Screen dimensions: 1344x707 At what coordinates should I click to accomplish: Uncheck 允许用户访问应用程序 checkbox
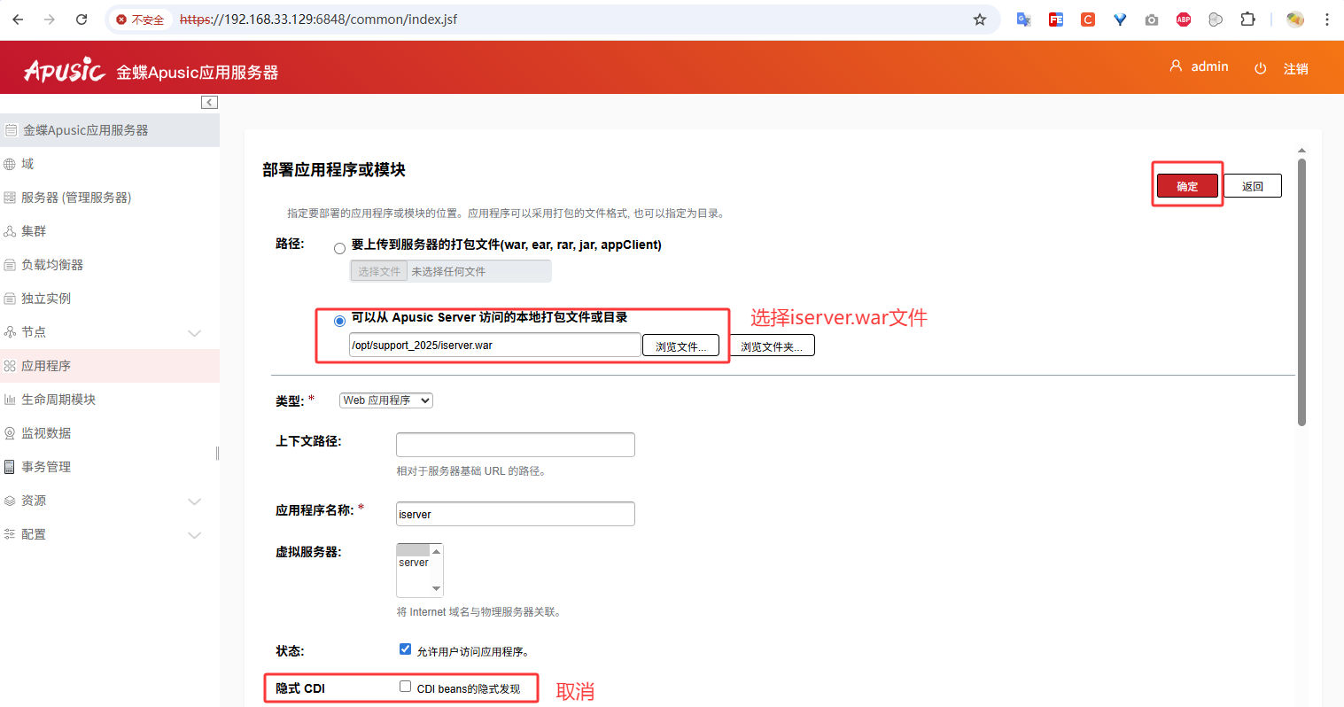405,649
